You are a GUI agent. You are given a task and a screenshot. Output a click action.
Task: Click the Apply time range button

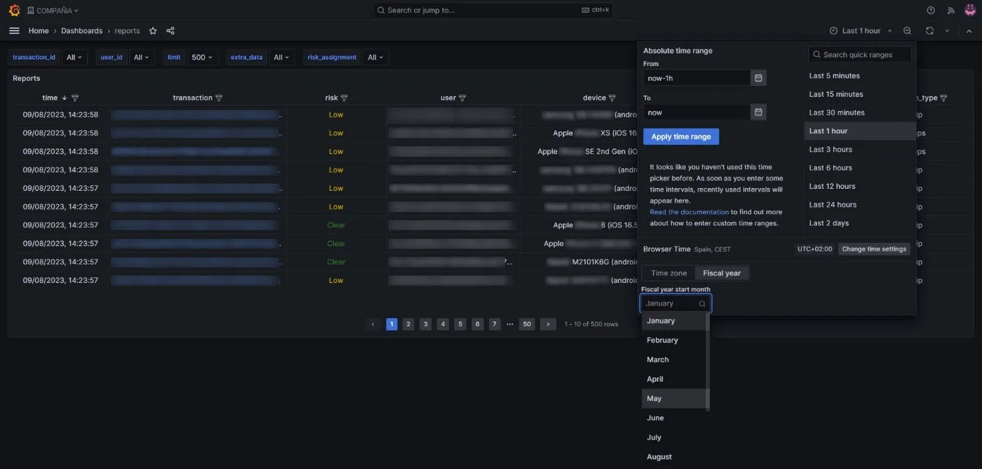click(681, 137)
